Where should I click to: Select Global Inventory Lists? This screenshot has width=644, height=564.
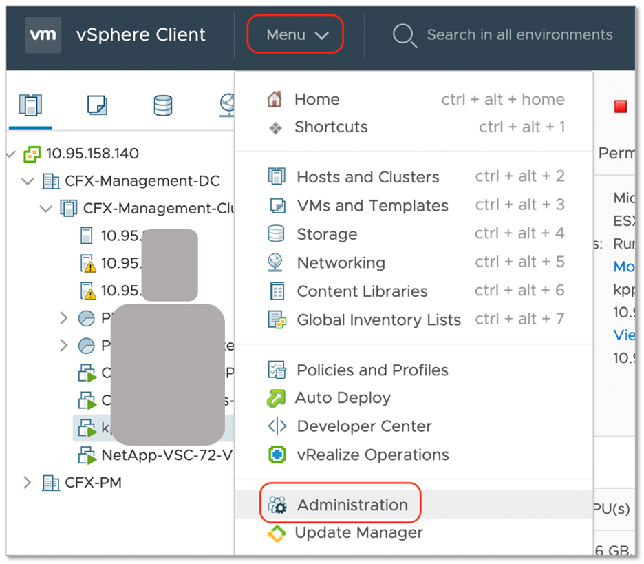pyautogui.click(x=378, y=319)
